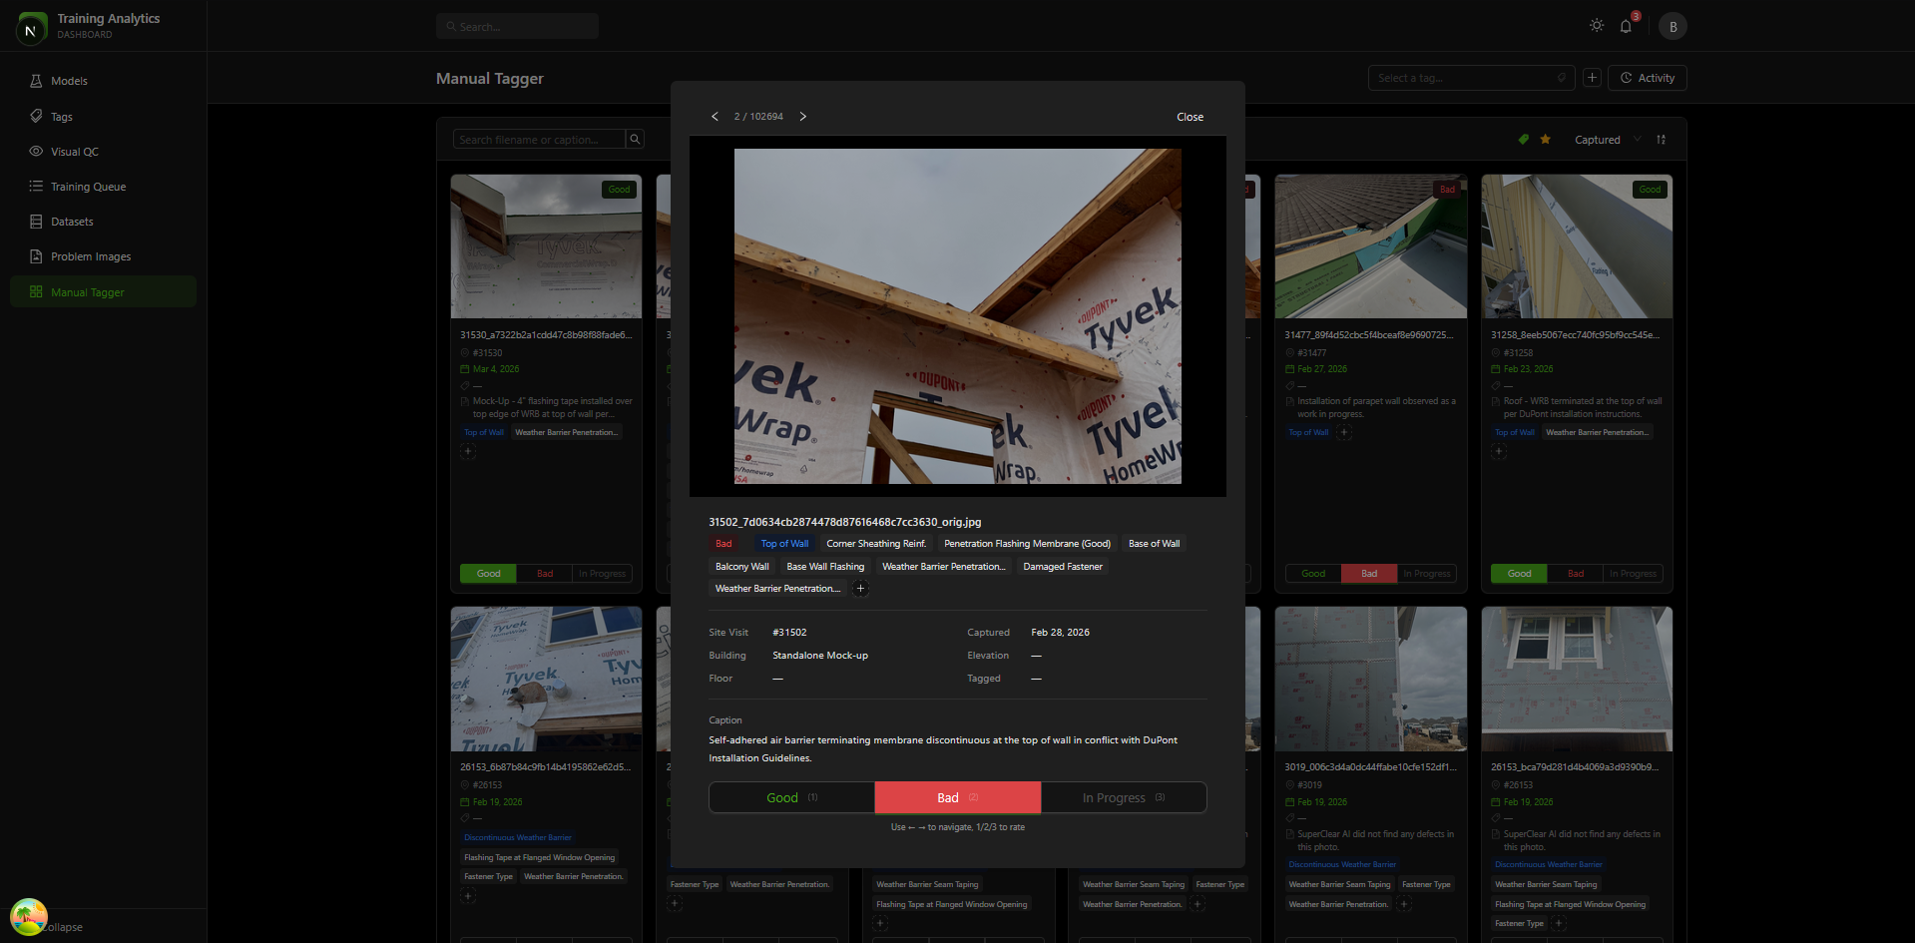This screenshot has height=943, width=1915.
Task: Click Discontinuous Weather Barrier tag on card 26153_6b87b84c
Action: tap(518, 837)
